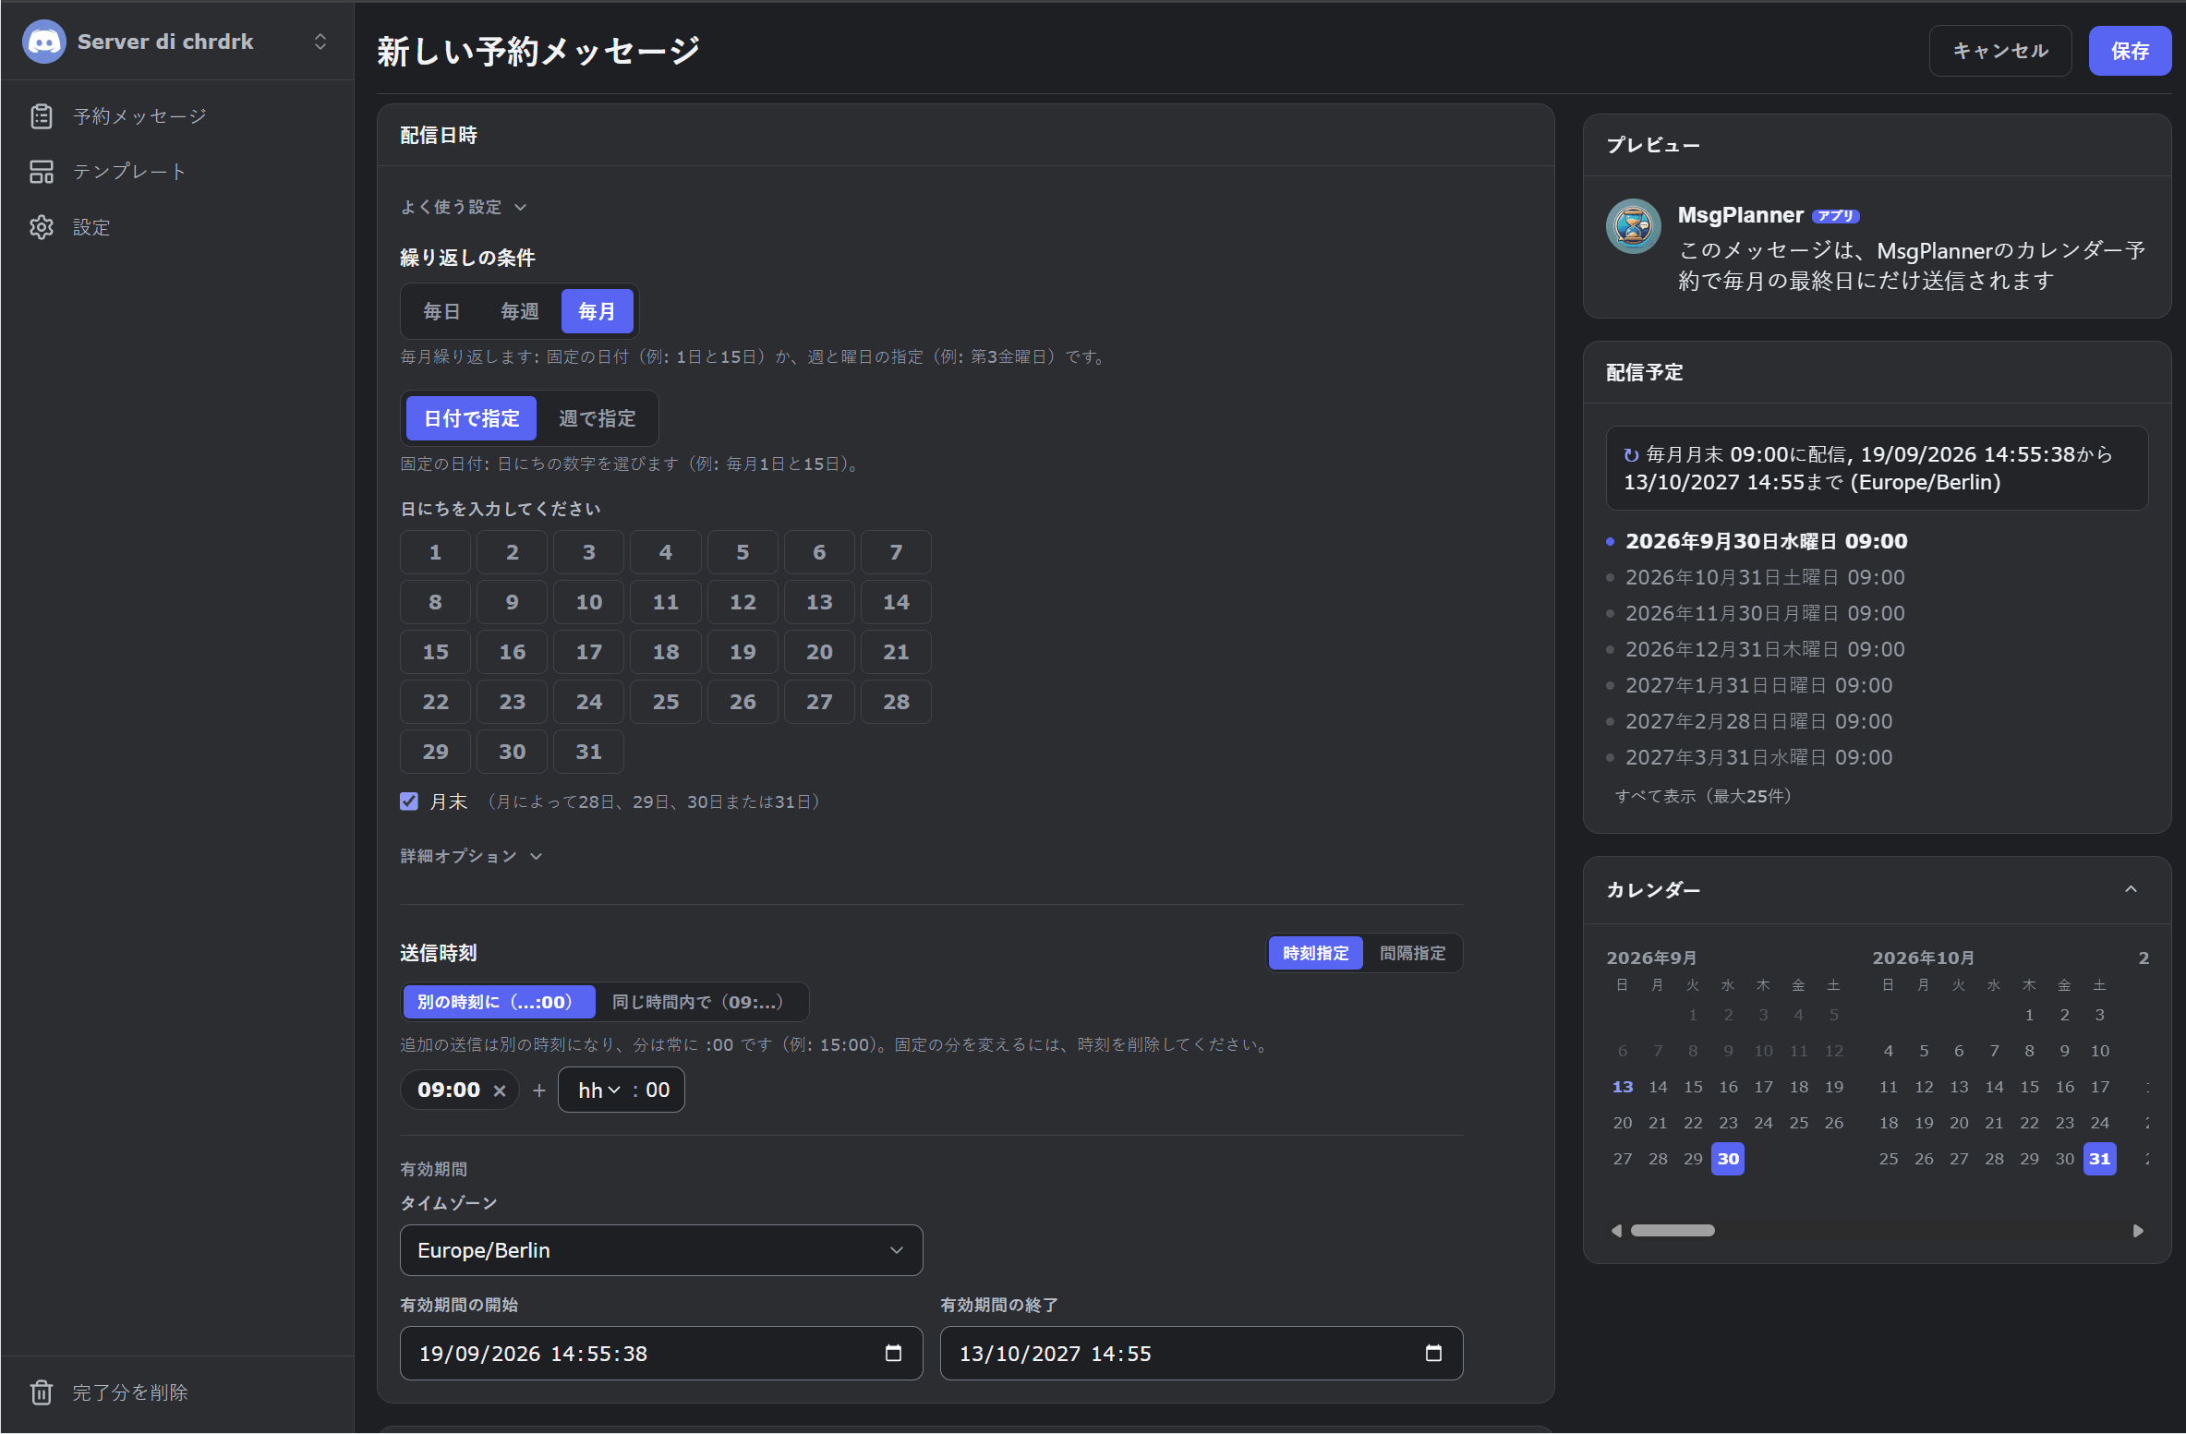The image size is (2186, 1434).
Task: Select 時刻指定 tab
Action: (1315, 953)
